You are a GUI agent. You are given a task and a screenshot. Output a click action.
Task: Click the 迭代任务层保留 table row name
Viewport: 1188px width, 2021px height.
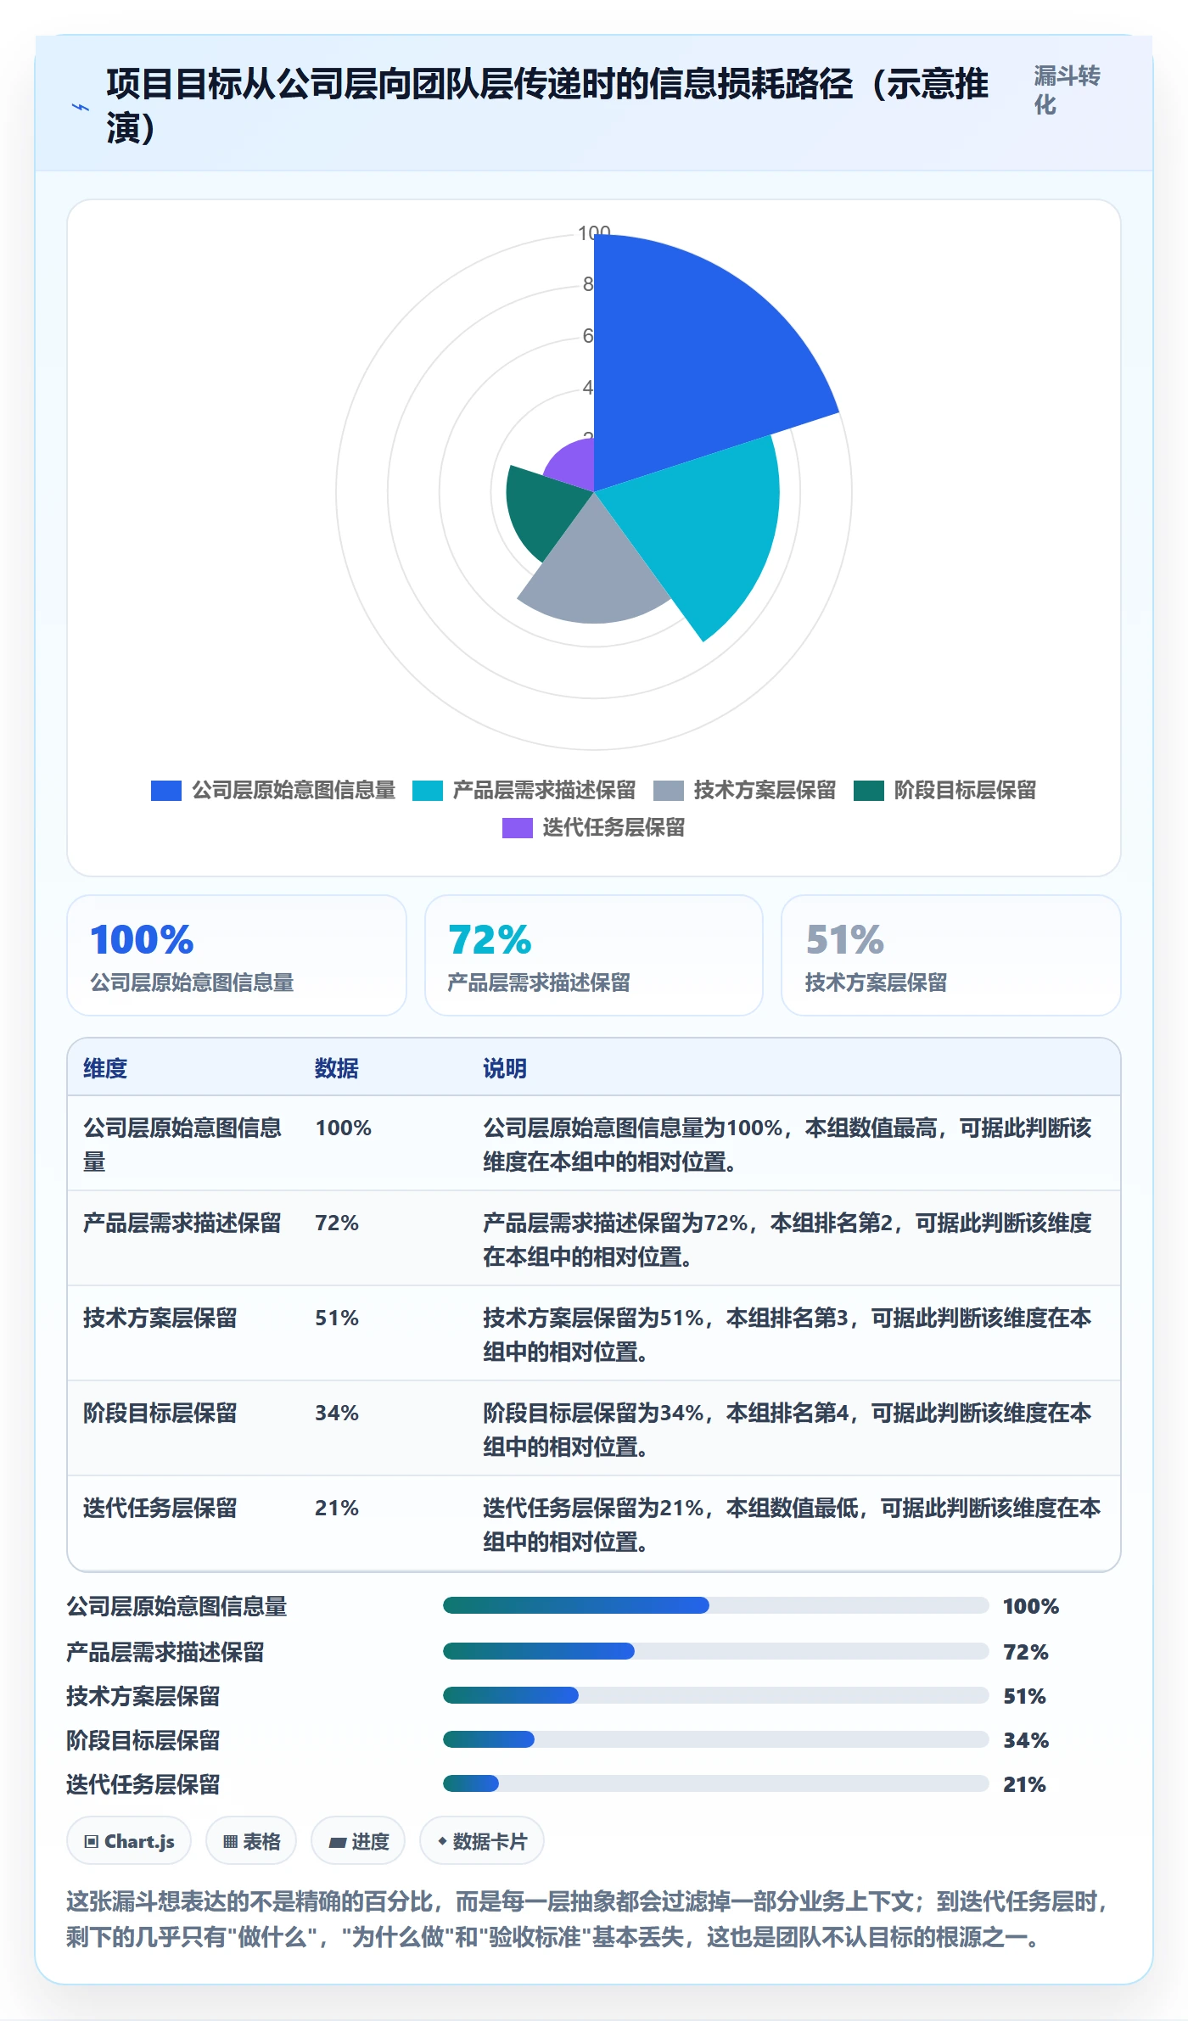pos(160,1508)
